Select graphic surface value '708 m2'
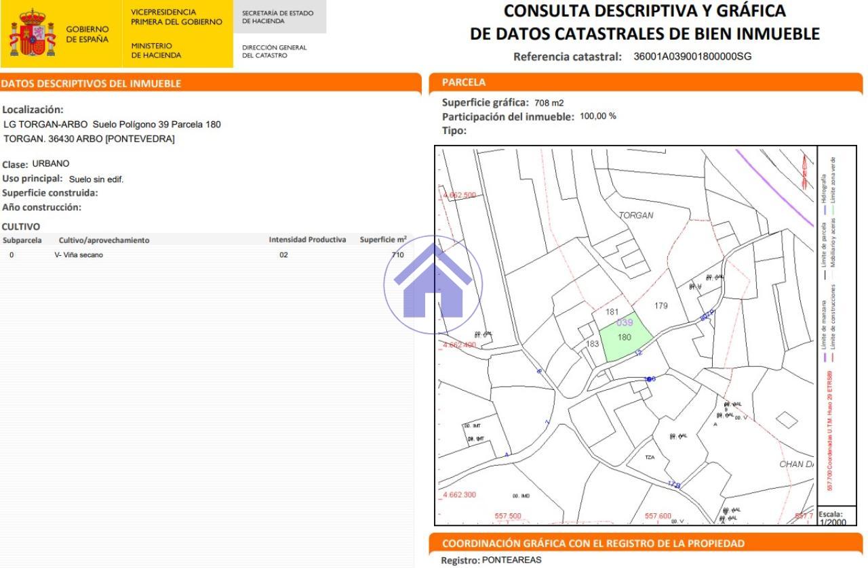868x568 pixels. (x=549, y=103)
